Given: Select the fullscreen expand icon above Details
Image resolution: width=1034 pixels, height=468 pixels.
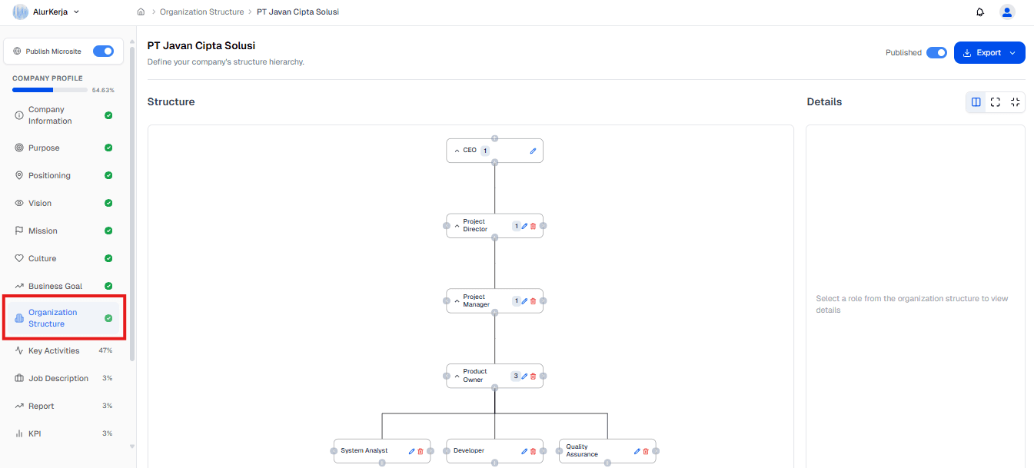Looking at the screenshot, I should click(996, 101).
